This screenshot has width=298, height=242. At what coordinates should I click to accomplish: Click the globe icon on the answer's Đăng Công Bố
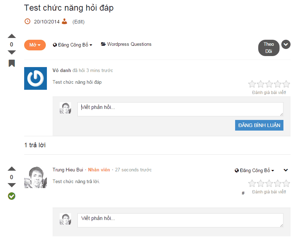(x=236, y=170)
